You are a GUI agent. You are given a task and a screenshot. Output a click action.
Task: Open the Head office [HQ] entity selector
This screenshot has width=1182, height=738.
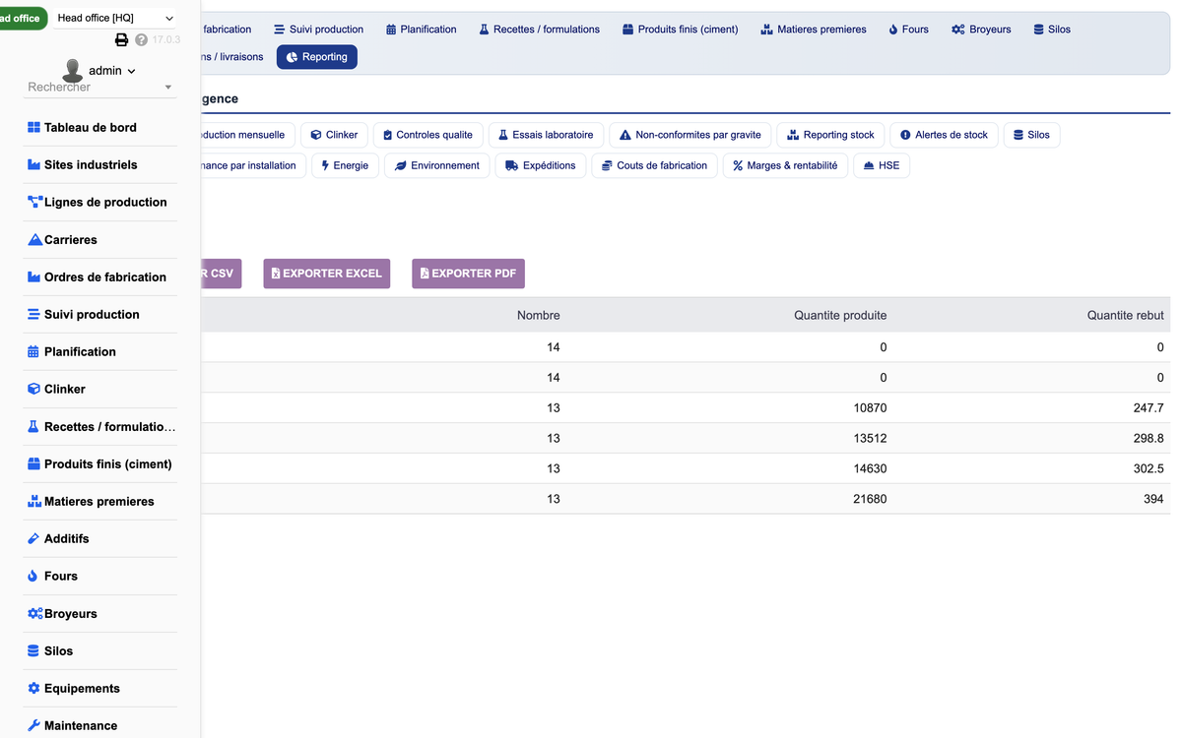click(115, 18)
